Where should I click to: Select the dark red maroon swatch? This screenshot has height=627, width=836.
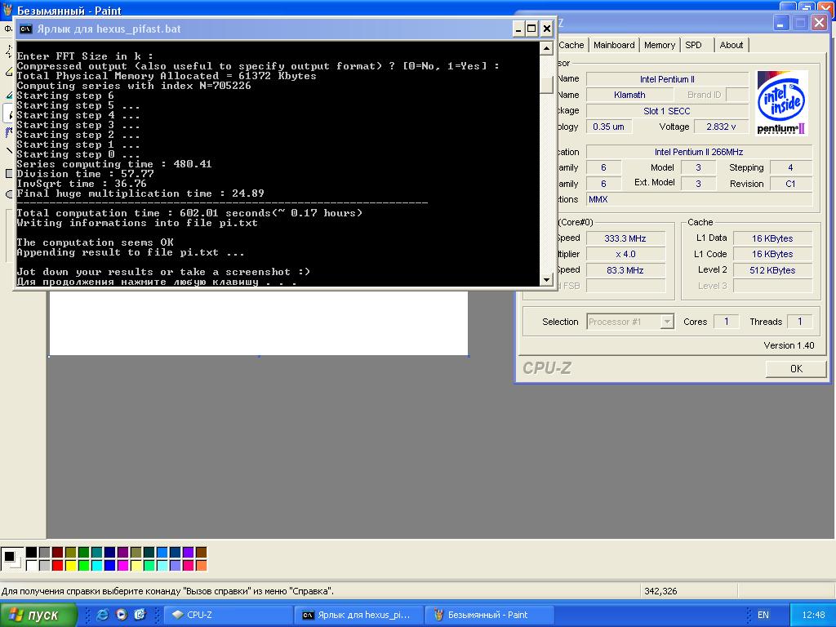click(58, 553)
